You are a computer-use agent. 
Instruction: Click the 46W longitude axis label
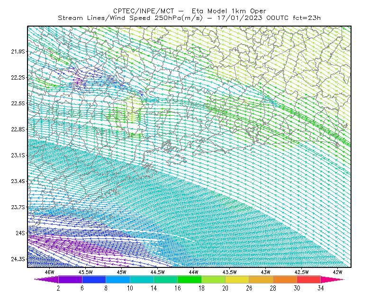coord(50,272)
